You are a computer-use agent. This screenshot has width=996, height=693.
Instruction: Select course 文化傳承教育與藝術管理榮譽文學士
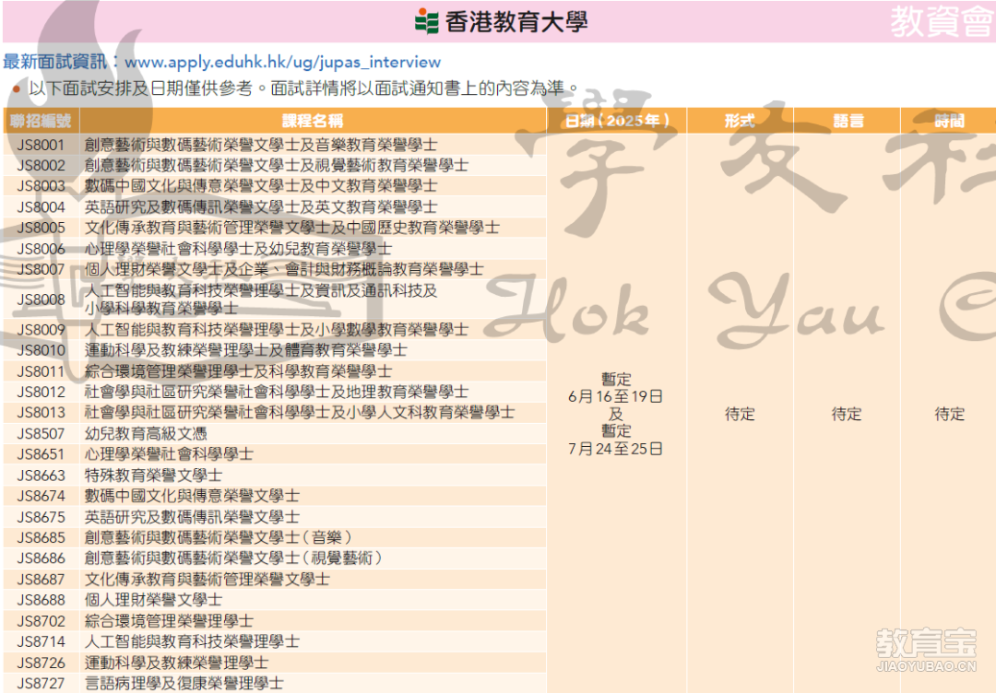click(x=207, y=579)
